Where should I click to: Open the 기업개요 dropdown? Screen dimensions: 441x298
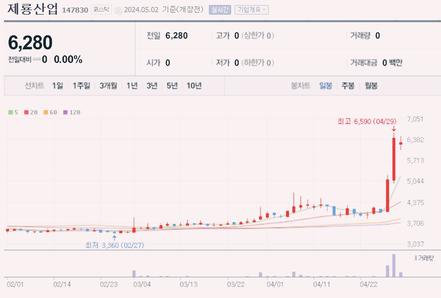click(x=251, y=10)
